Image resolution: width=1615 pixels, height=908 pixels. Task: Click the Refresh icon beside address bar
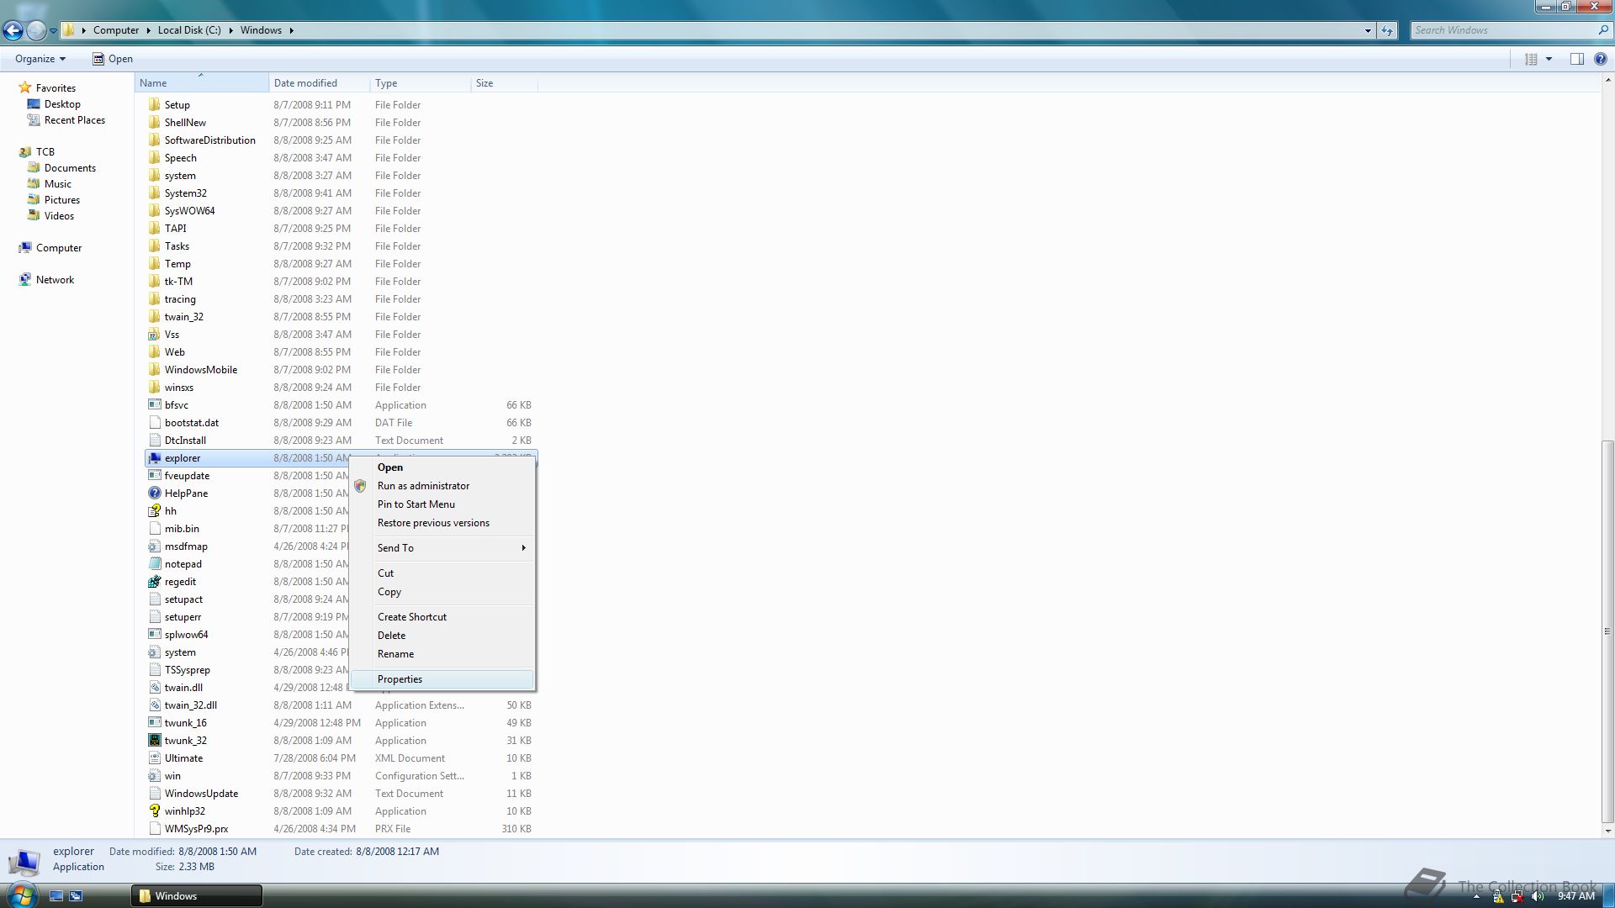click(1387, 30)
